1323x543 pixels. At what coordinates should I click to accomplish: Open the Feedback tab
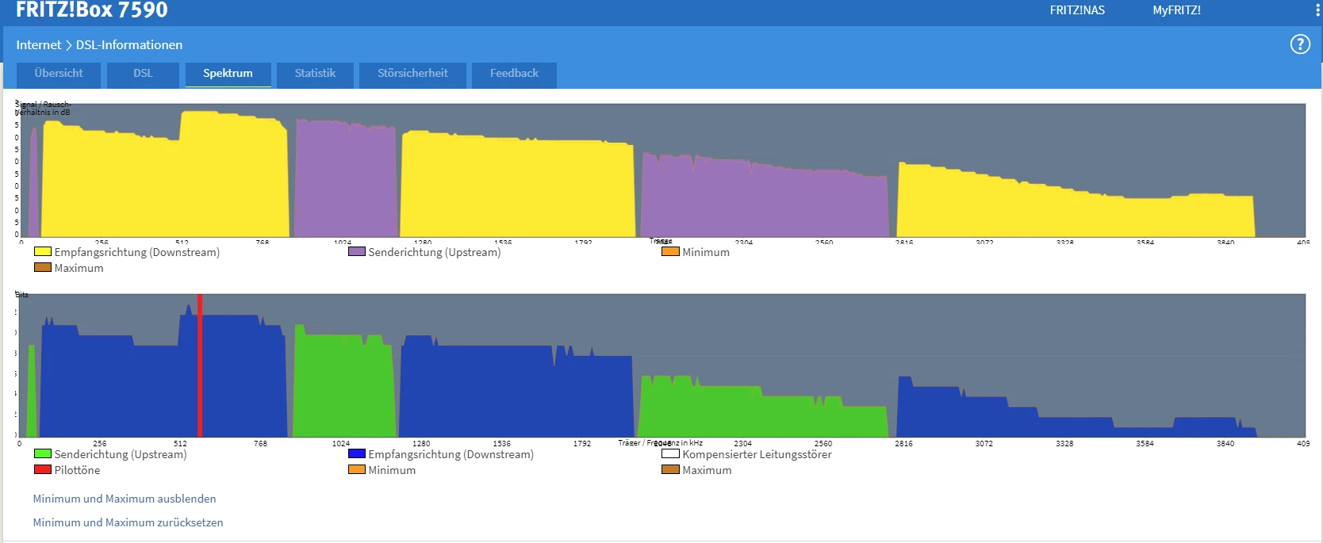click(514, 74)
